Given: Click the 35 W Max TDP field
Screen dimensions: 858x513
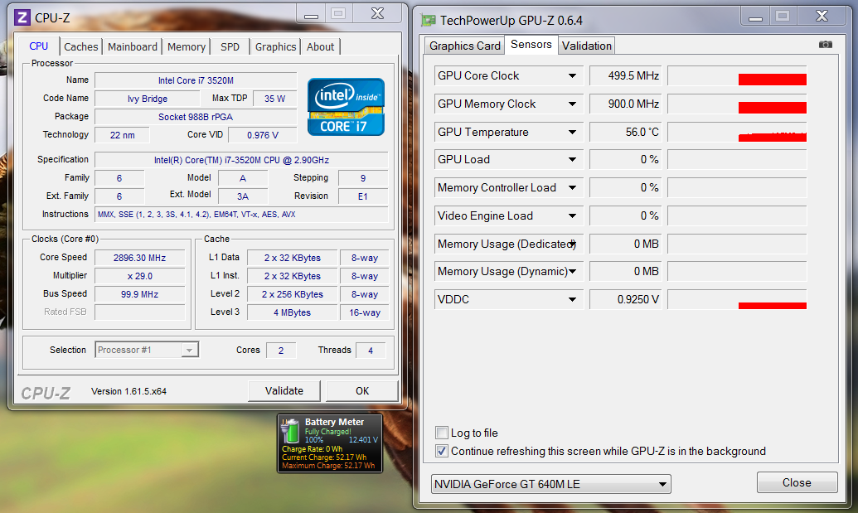Looking at the screenshot, I should click(x=274, y=99).
